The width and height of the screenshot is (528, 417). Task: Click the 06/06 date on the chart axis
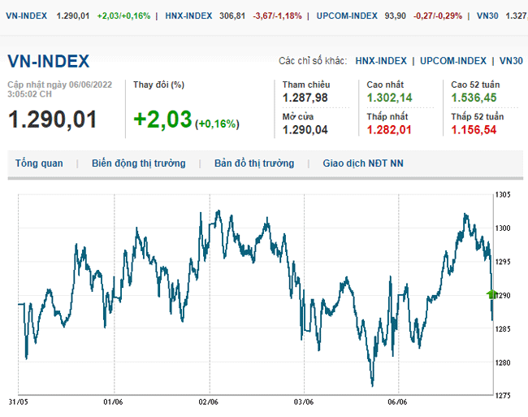(x=399, y=402)
